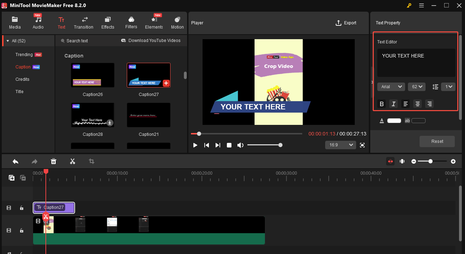The image size is (465, 254).
Task: Enter fullscreen preview mode
Action: 362,145
